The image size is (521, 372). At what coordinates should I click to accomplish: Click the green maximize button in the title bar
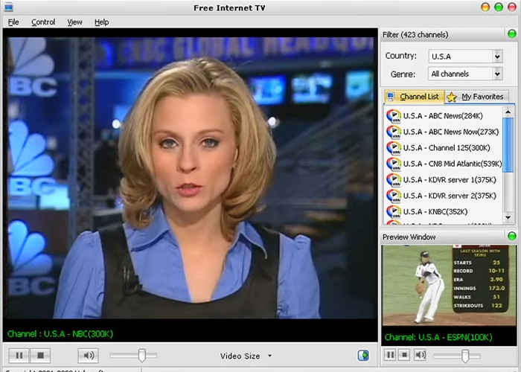click(499, 7)
